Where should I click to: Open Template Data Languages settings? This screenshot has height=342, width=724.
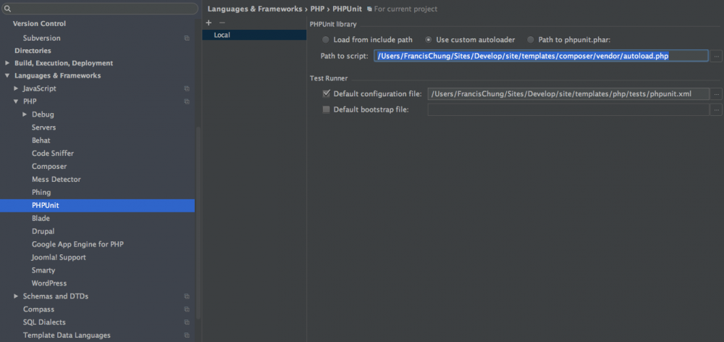pyautogui.click(x=67, y=335)
